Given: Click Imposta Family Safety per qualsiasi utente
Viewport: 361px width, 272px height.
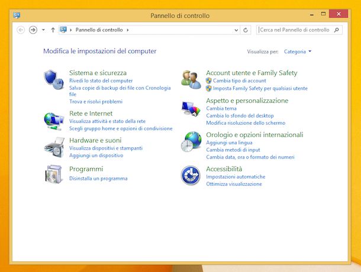Looking at the screenshot, I should click(260, 88).
